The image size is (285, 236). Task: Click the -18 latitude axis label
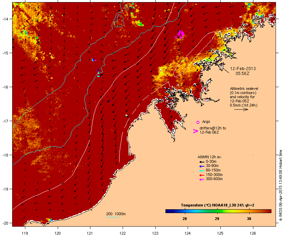tap(5, 155)
